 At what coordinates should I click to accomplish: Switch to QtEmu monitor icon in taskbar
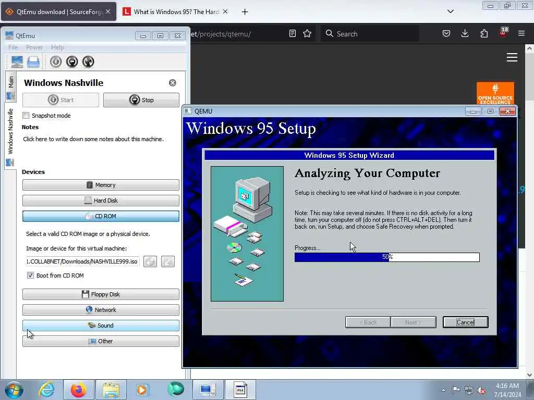coord(208,390)
